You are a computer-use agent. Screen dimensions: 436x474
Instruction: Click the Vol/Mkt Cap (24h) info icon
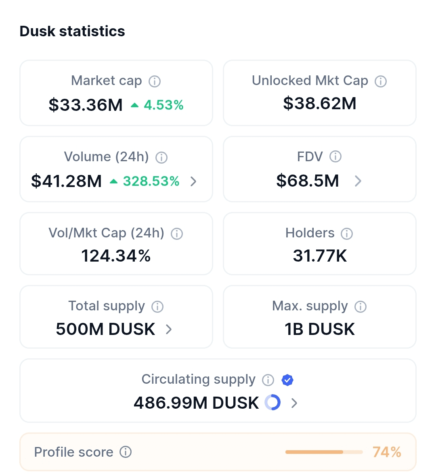[x=177, y=234]
